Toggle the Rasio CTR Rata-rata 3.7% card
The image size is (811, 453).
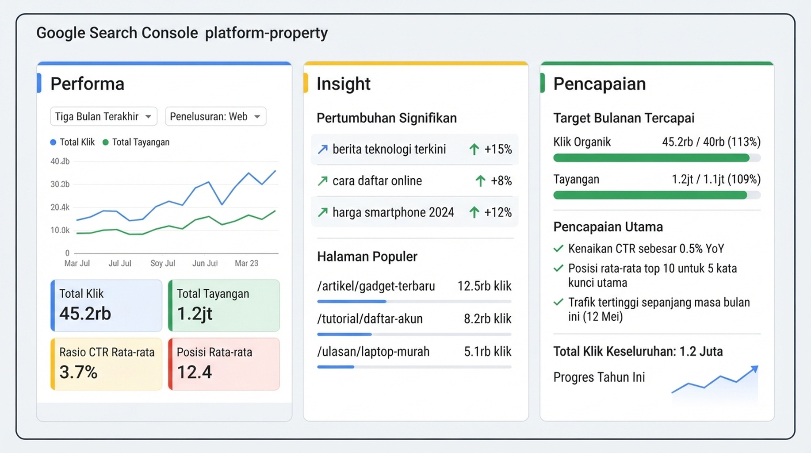[106, 364]
